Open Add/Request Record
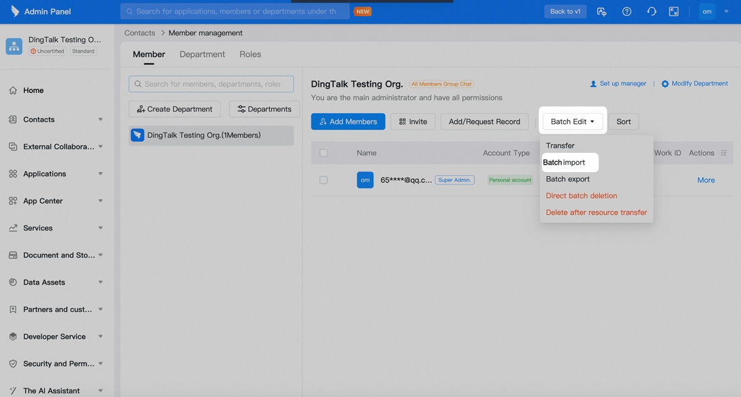Screen dimensions: 741x397 (485, 122)
